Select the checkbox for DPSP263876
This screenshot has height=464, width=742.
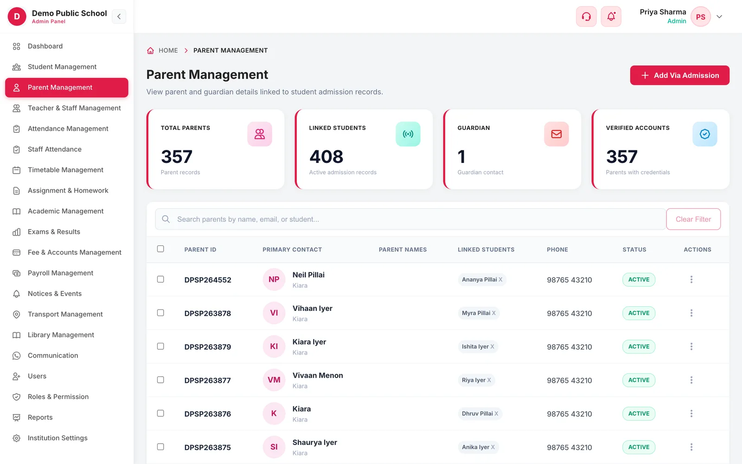[160, 413]
